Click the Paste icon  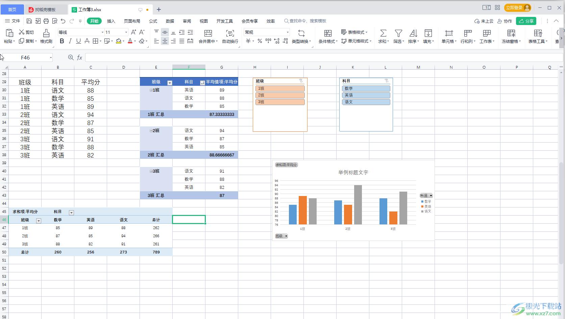click(x=9, y=33)
